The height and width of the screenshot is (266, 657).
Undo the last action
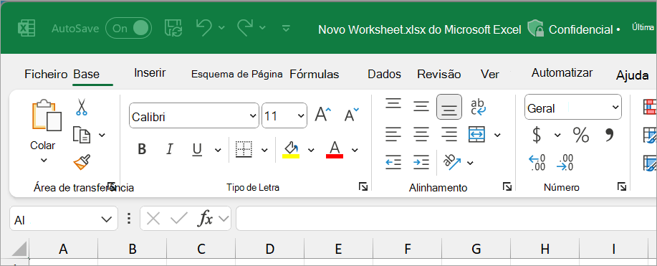(204, 28)
